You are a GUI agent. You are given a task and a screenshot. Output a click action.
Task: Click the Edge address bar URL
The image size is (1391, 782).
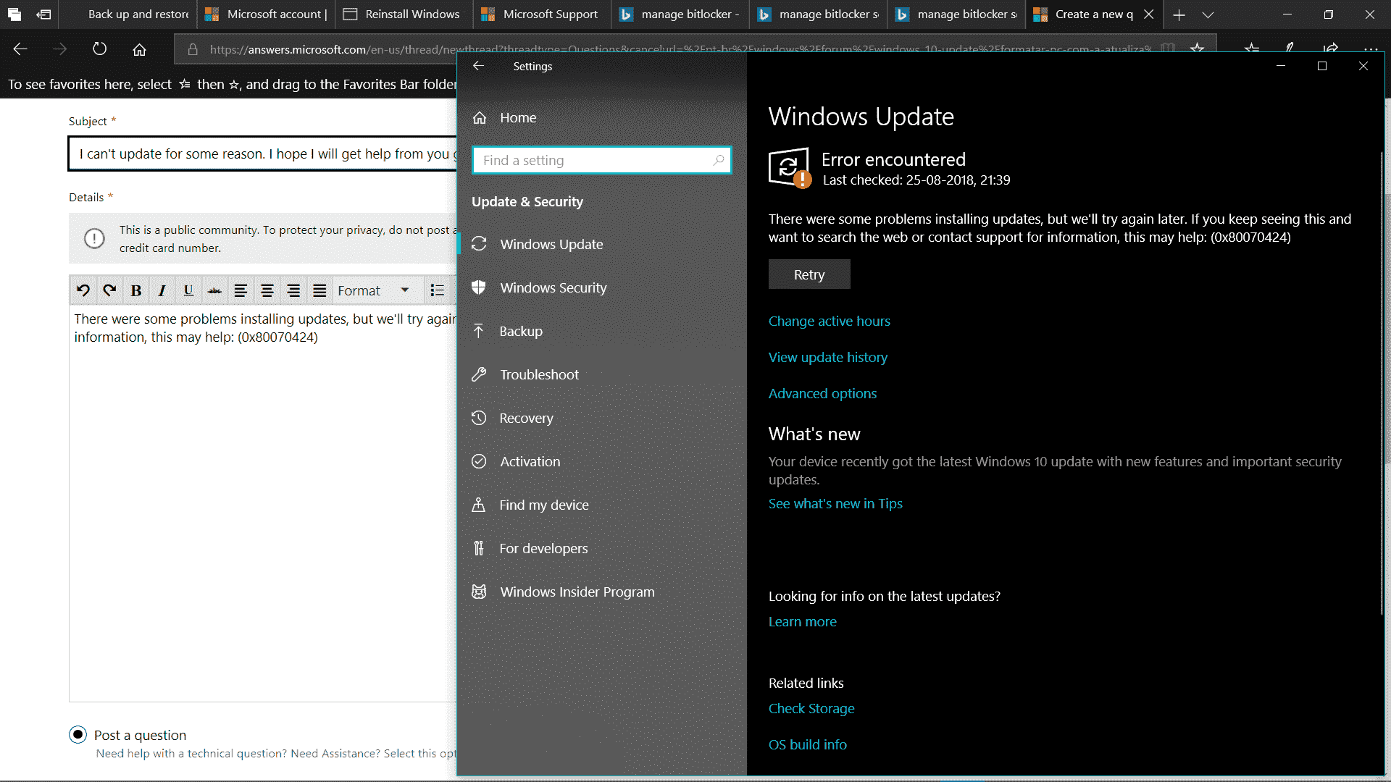coord(680,49)
